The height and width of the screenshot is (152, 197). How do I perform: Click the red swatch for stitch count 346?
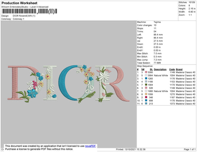click(146, 97)
